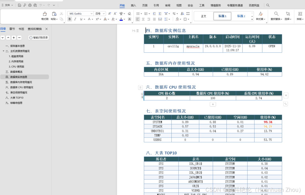Click the Copy icon below scissors
Image resolution: width=305 pixels, height=195 pixels.
click(62, 19)
